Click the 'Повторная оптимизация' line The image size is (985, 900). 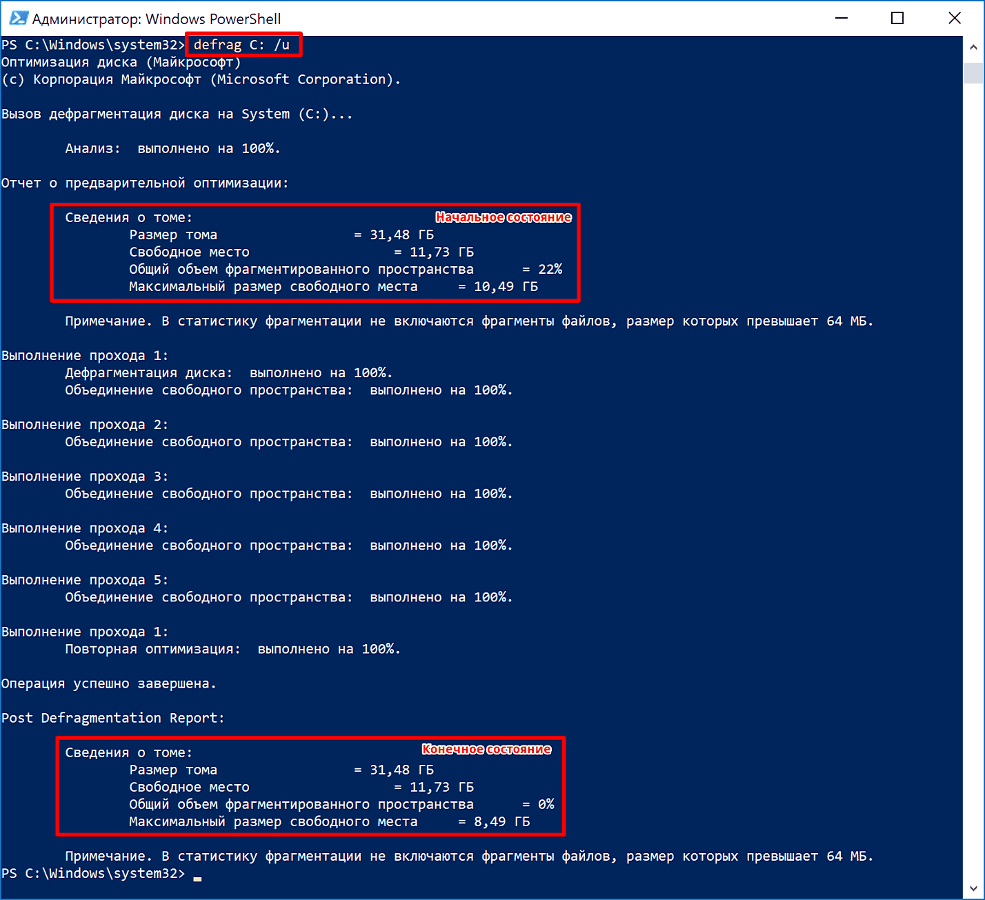[232, 649]
